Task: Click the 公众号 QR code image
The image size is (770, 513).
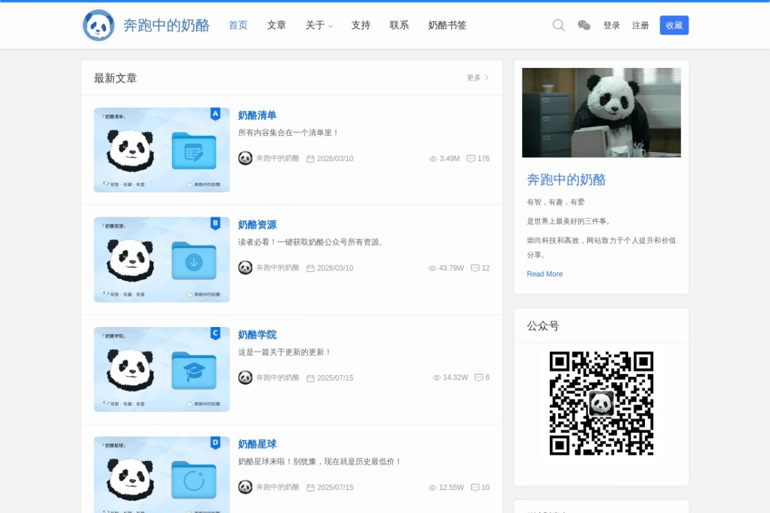Action: pyautogui.click(x=601, y=403)
